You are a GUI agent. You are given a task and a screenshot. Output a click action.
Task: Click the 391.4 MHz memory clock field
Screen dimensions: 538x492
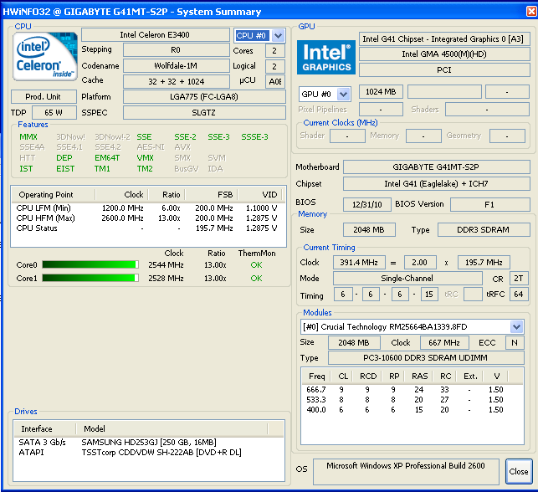pos(359,263)
